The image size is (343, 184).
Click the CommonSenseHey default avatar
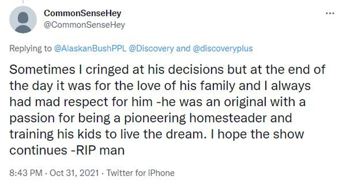tap(23, 20)
